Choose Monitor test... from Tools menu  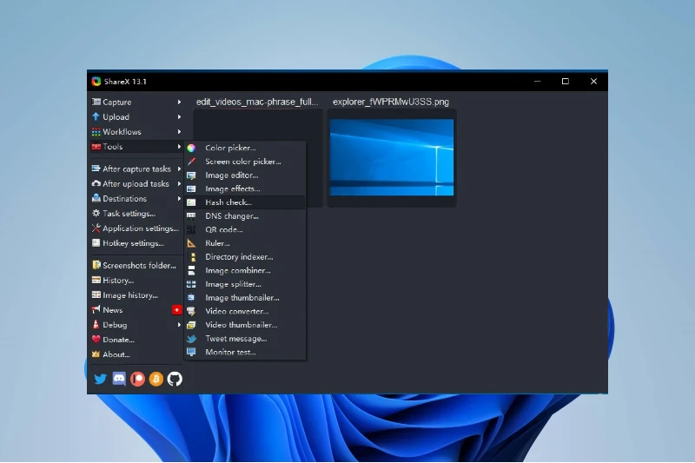[x=245, y=352]
